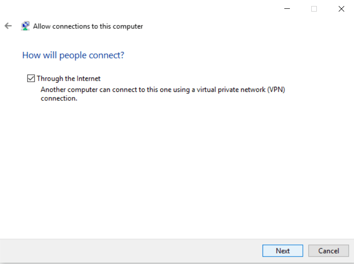Uncheck the Through the Internet checkbox
Image resolution: width=354 pixels, height=264 pixels.
[x=31, y=78]
